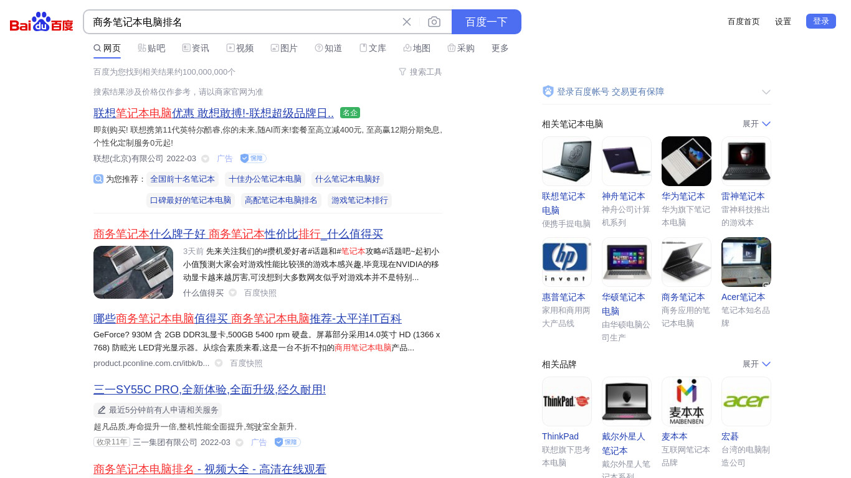The height and width of the screenshot is (478, 851).
Task: Open the 太平洋IT百科 result title
Action: point(247,319)
